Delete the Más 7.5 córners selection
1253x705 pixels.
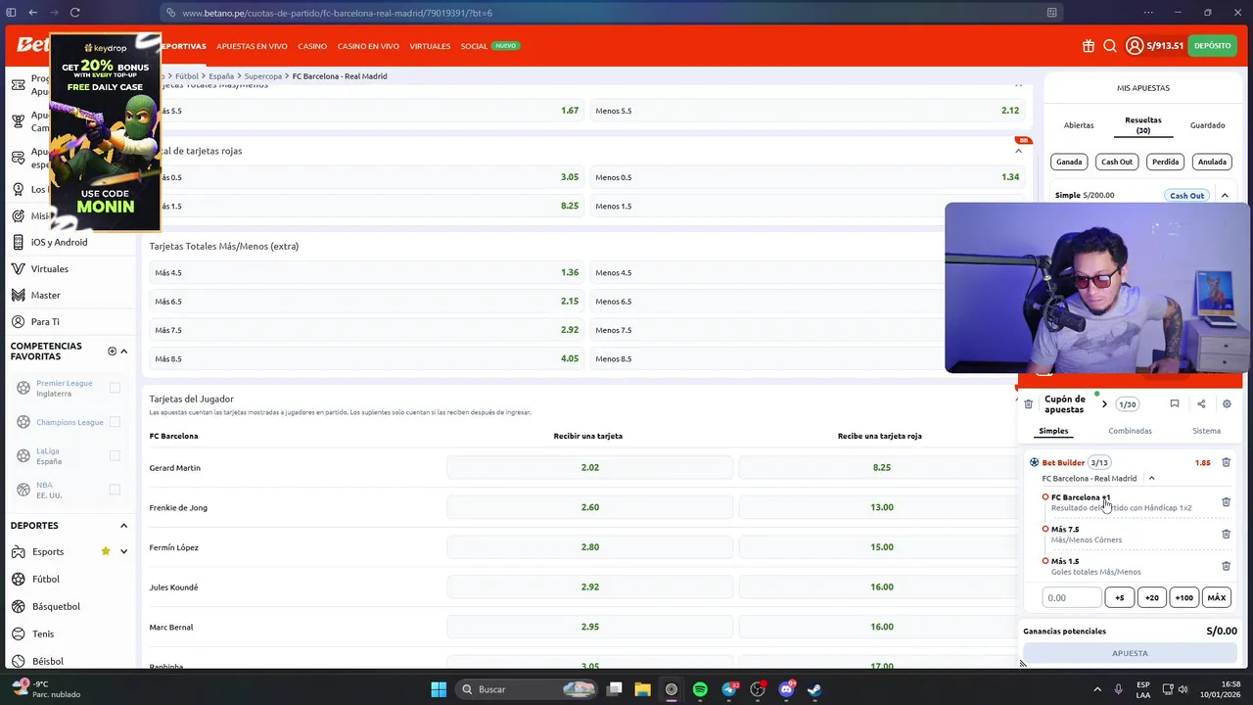pyautogui.click(x=1226, y=534)
